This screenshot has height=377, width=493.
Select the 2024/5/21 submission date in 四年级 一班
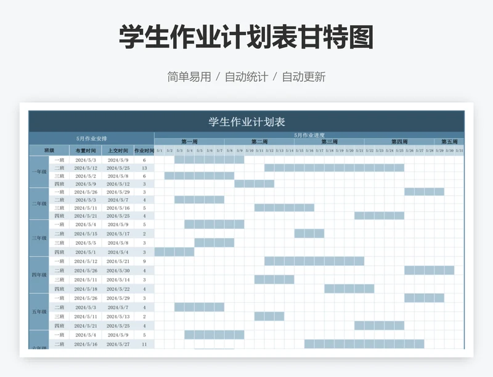click(x=118, y=261)
